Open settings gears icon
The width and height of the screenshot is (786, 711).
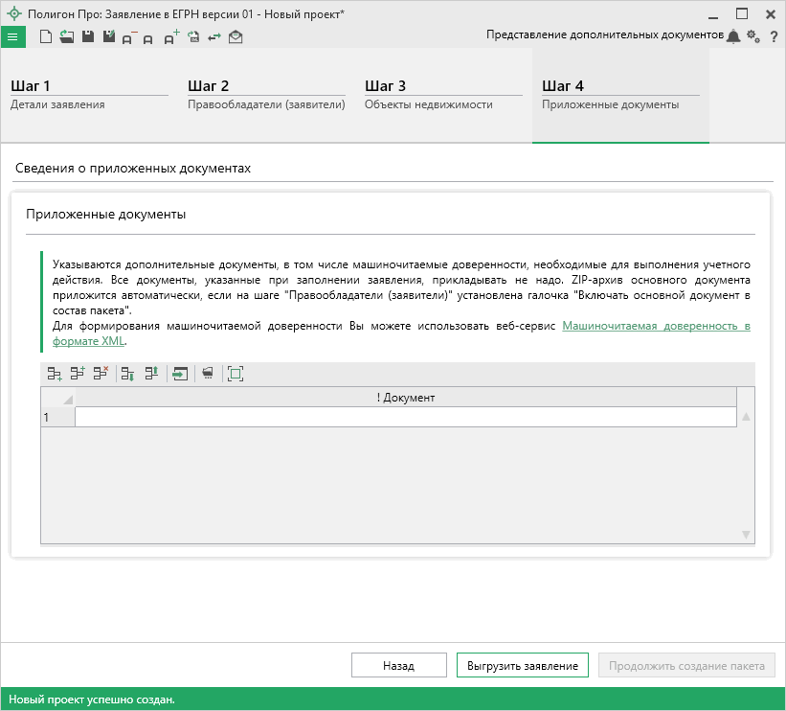point(752,36)
